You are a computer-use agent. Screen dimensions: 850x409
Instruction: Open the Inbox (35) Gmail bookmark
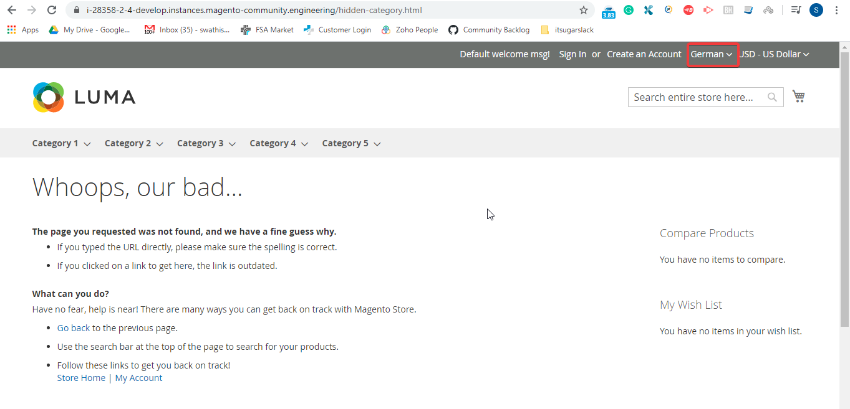187,29
